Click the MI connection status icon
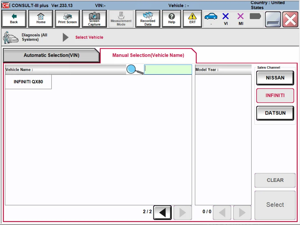Viewport: 300px width, 225px height. point(241,19)
